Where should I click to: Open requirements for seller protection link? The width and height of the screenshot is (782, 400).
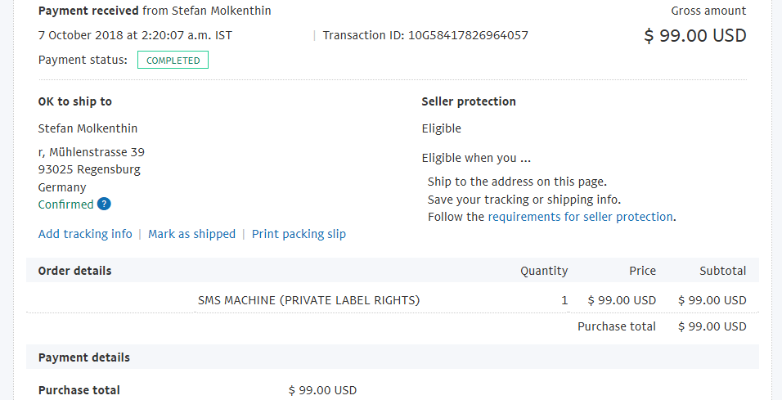click(581, 217)
